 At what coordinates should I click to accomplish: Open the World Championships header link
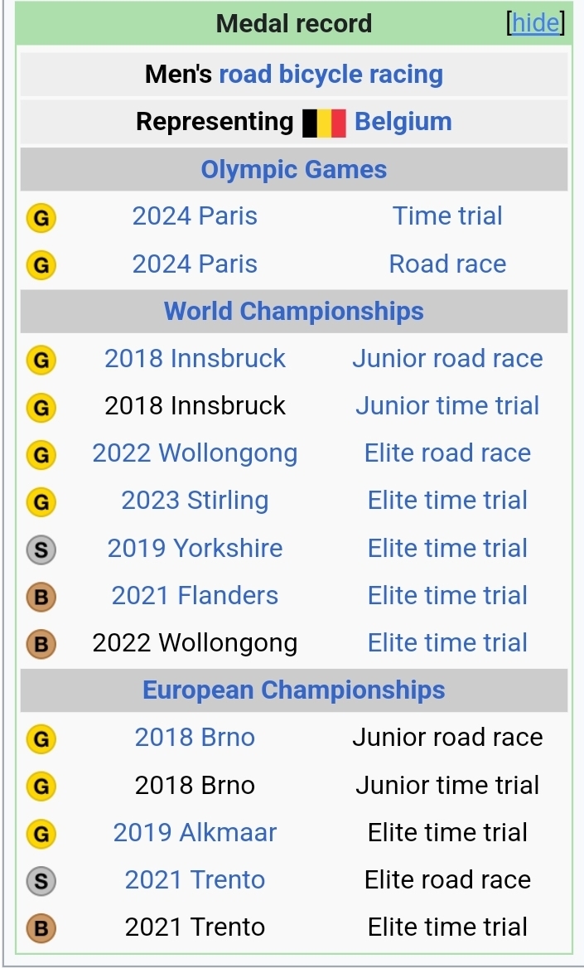pos(294,312)
